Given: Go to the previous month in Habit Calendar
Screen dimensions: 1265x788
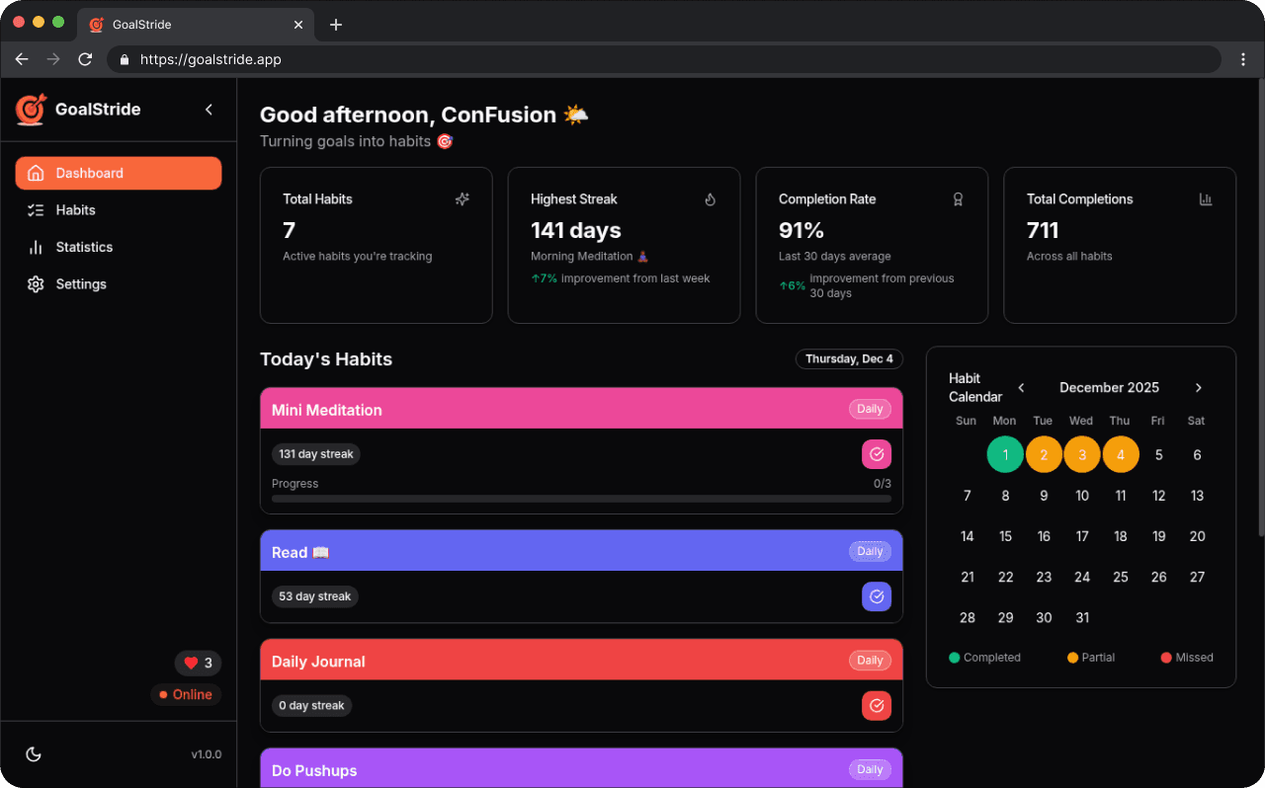Looking at the screenshot, I should click(x=1021, y=387).
